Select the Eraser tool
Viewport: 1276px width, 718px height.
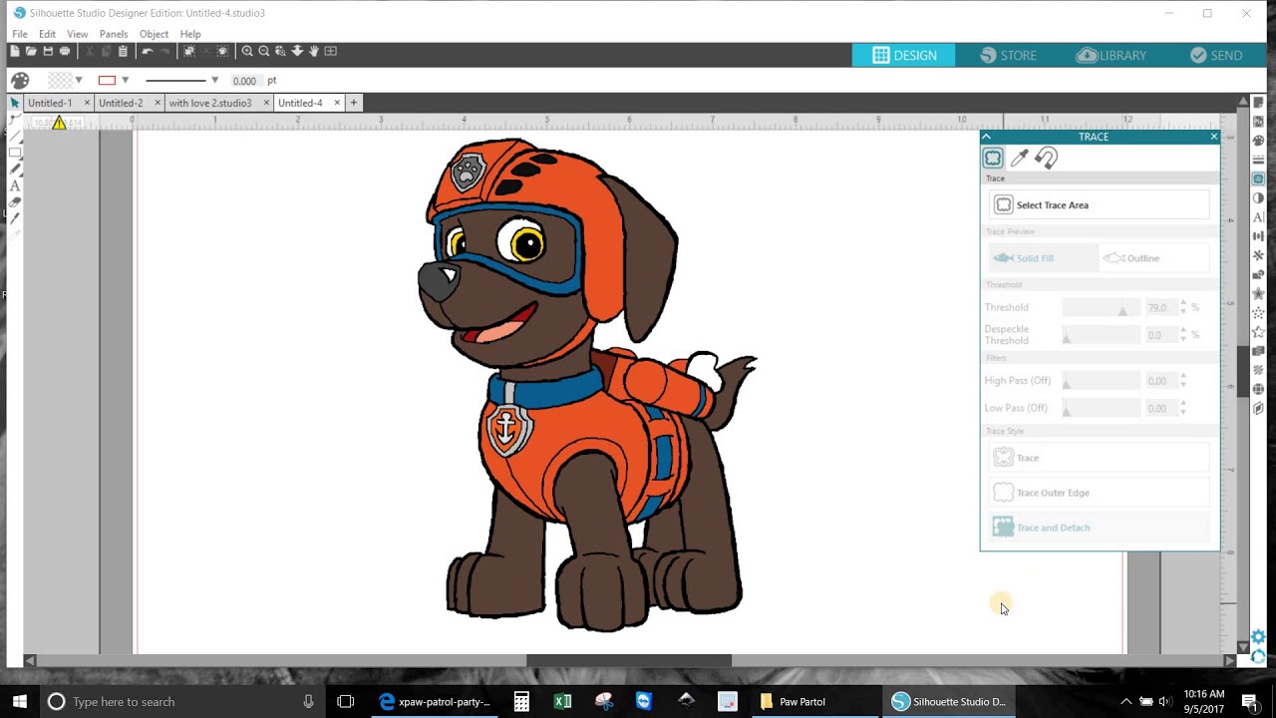[x=15, y=202]
